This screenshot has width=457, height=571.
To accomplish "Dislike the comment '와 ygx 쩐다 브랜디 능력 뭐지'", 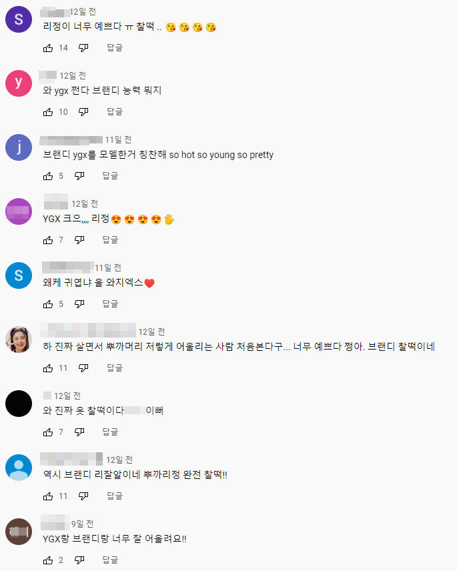I will pyautogui.click(x=83, y=112).
